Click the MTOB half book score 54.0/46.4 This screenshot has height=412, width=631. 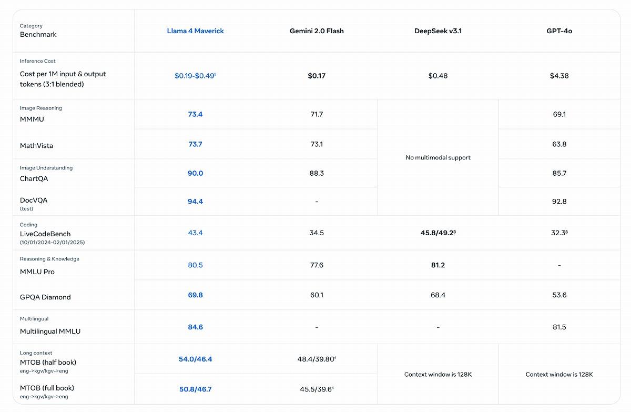click(x=195, y=359)
